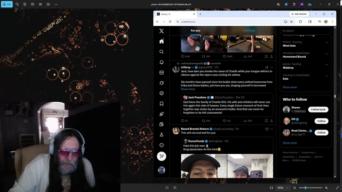Open Messages envelope icon in X sidebar
342x192 pixels.
click(161, 73)
